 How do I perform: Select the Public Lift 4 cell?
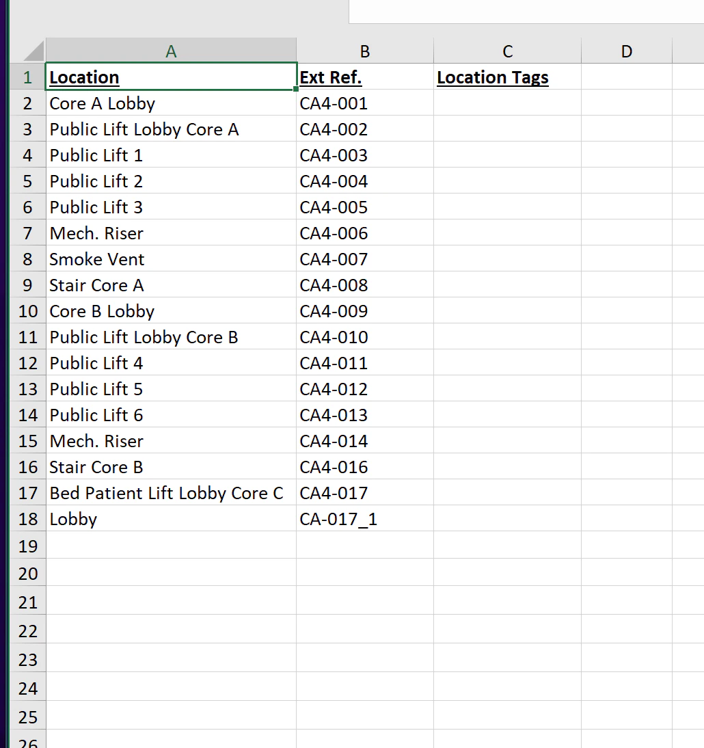[x=172, y=362]
